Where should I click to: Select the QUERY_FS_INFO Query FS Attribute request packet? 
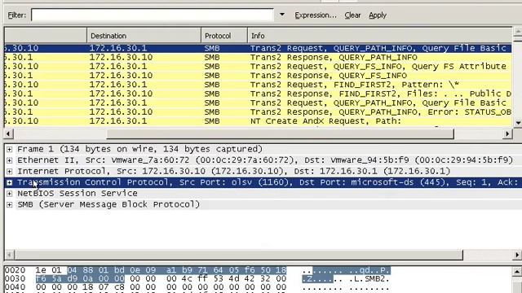[x=258, y=67]
